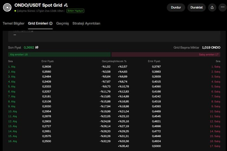Click the +%10,78 percentage value

point(124,86)
